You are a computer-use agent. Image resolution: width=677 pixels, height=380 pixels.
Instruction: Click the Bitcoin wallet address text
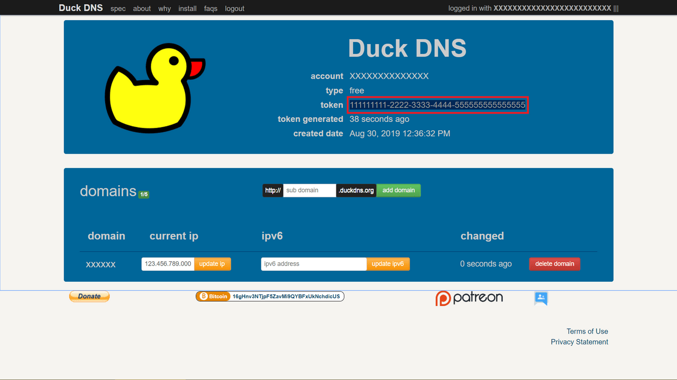(x=286, y=297)
